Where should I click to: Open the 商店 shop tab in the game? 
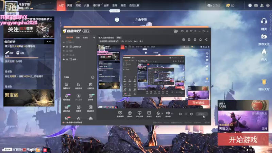pos(123,5)
